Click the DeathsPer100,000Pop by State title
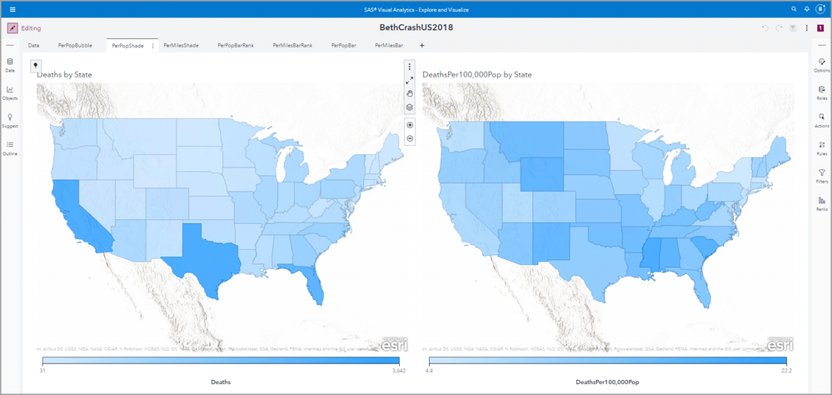The image size is (832, 395). 477,75
